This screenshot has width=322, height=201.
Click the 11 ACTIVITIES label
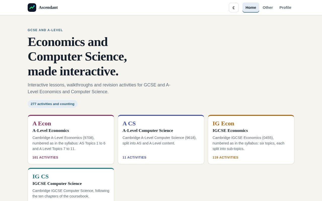[134, 158]
